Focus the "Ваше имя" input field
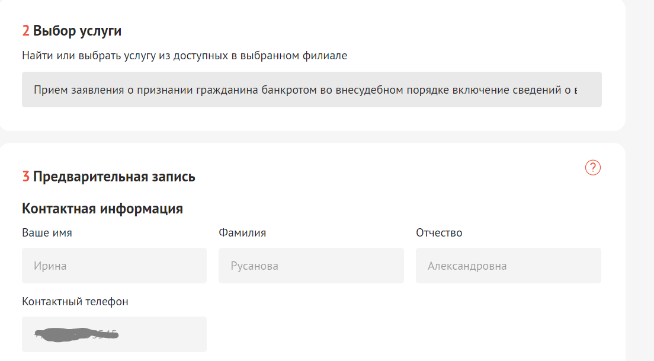Screen dimensions: 654x361 114,266
